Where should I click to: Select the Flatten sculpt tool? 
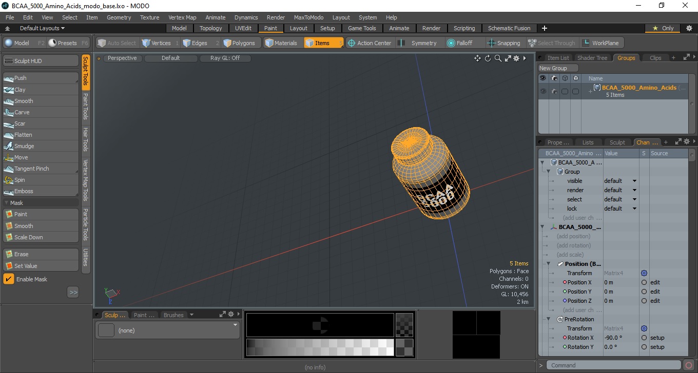(41, 135)
